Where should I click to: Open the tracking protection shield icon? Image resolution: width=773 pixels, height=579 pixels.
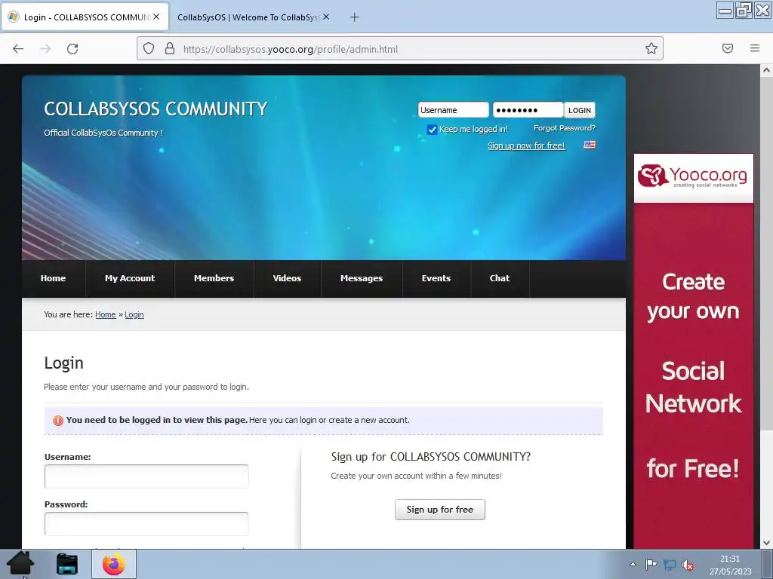pyautogui.click(x=149, y=48)
